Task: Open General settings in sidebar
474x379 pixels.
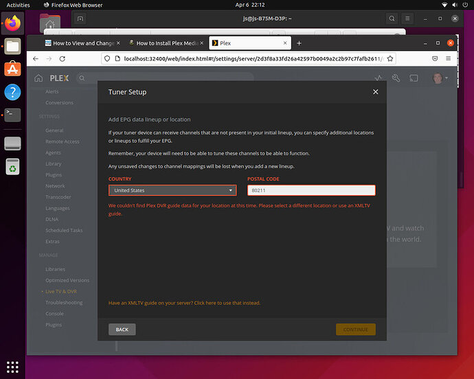Action: tap(54, 130)
